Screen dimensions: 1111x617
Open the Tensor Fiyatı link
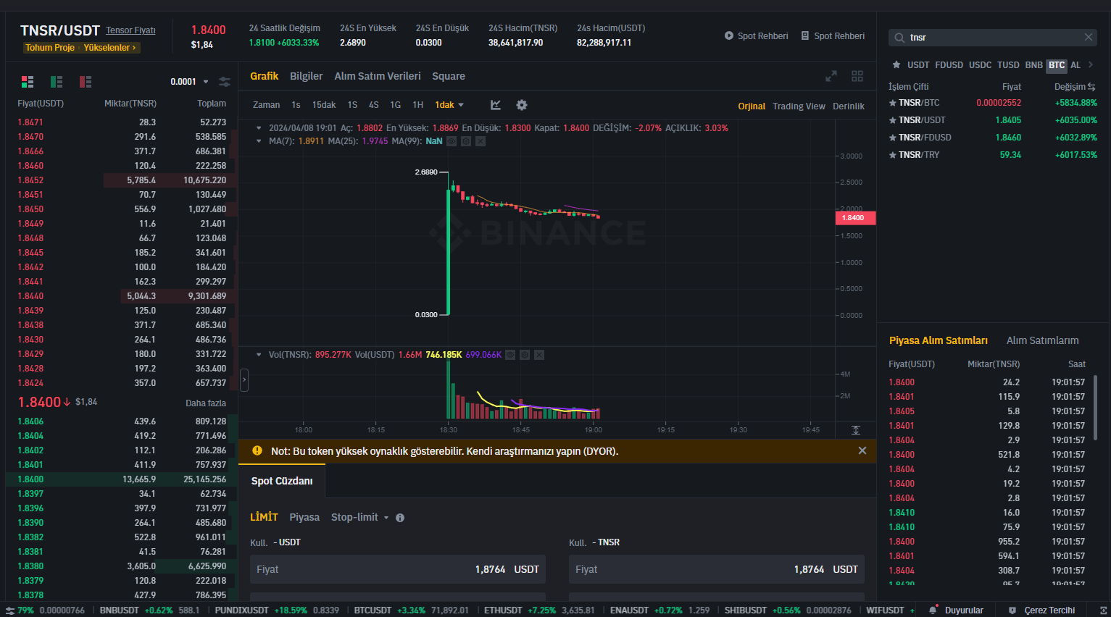[x=130, y=30]
